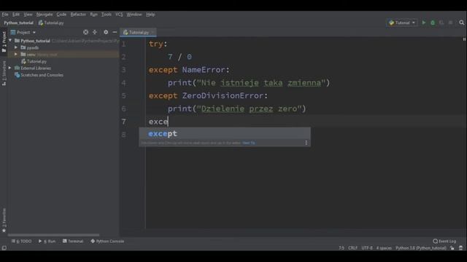Click the pyaudio folder icon
Image resolution: width=467 pixels, height=262 pixels.
click(23, 47)
